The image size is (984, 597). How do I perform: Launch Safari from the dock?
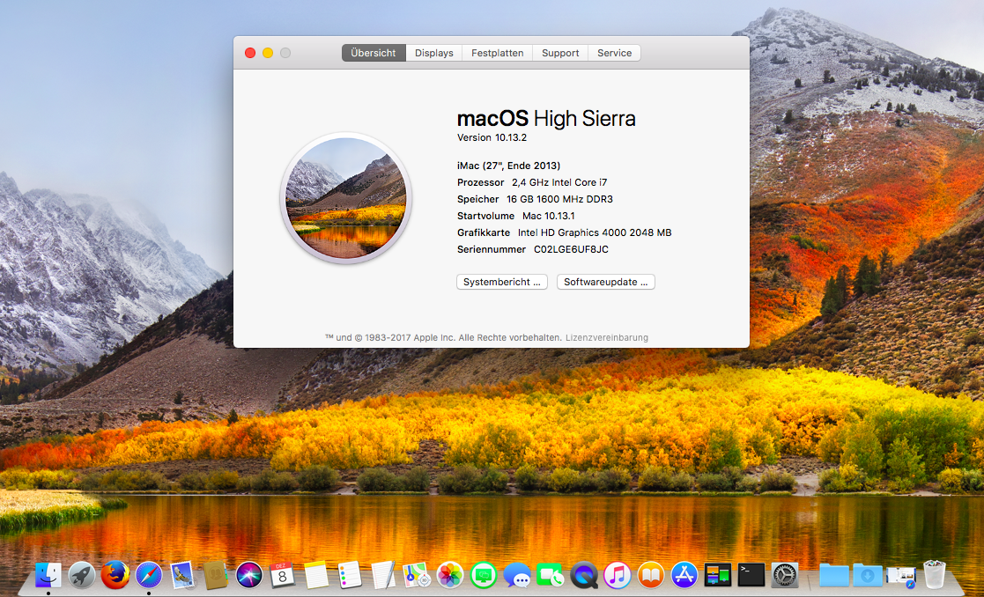coord(148,575)
